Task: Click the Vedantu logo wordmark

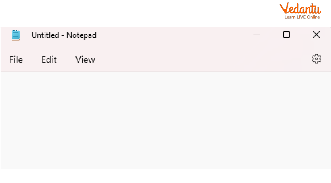Action: click(300, 9)
